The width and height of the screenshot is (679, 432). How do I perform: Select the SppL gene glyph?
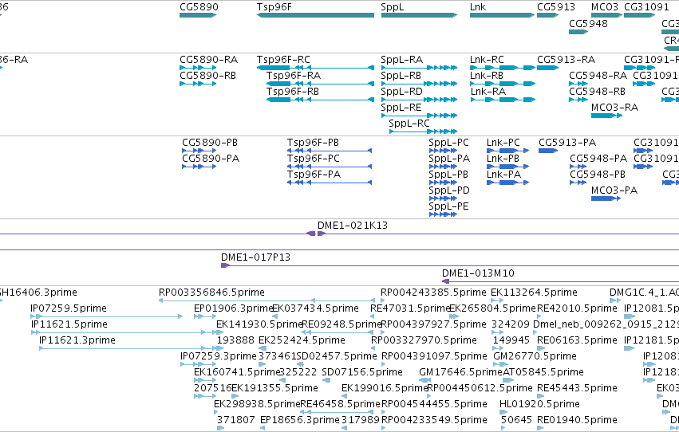coord(419,15)
